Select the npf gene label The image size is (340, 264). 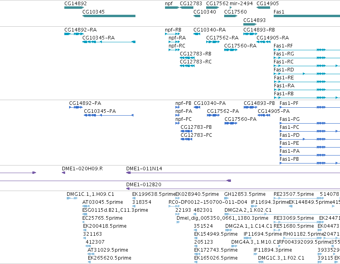click(169, 4)
